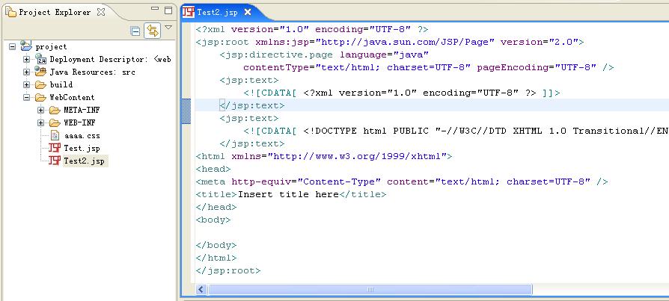Click the jsp:root opening tag line
Screen dimensions: 669x301
click(x=390, y=42)
